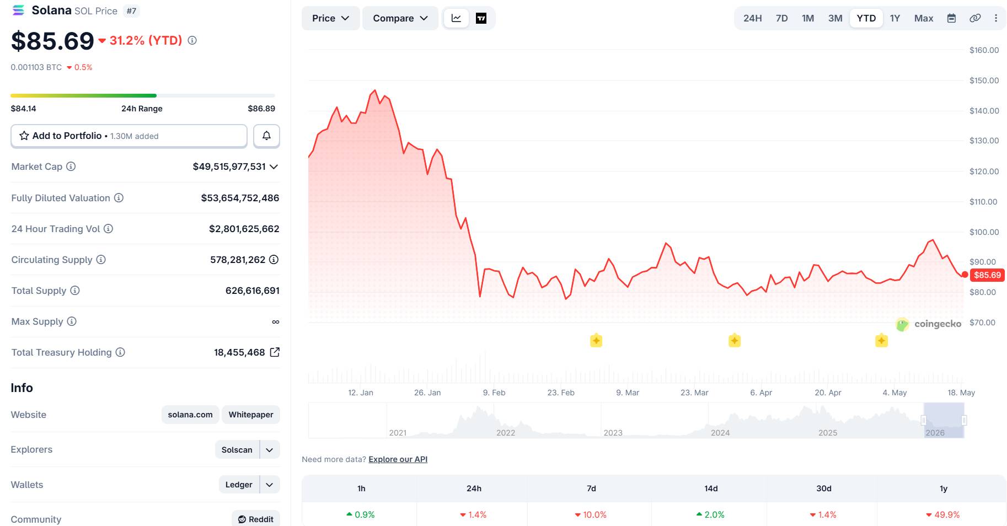Open the chart three-dot more options menu

[x=996, y=18]
